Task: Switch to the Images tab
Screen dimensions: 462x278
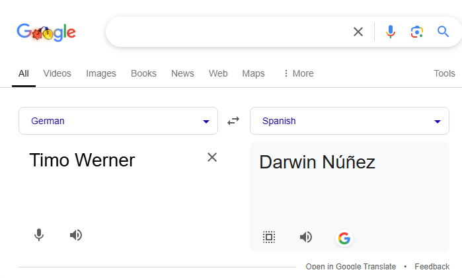Action: coord(101,73)
